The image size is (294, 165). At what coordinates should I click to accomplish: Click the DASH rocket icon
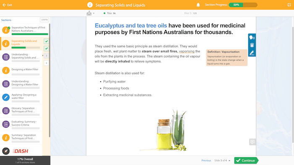point(6,151)
